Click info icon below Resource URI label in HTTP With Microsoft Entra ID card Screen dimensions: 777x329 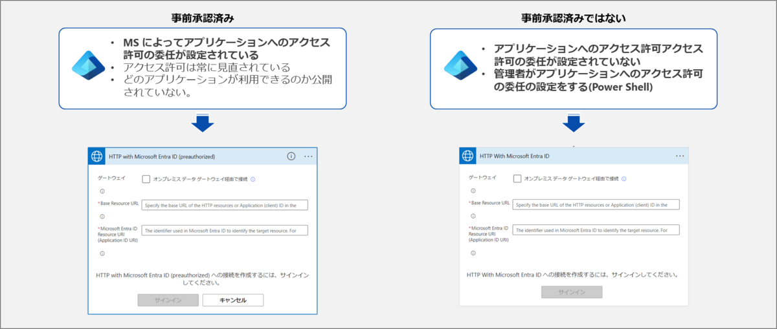473,253
